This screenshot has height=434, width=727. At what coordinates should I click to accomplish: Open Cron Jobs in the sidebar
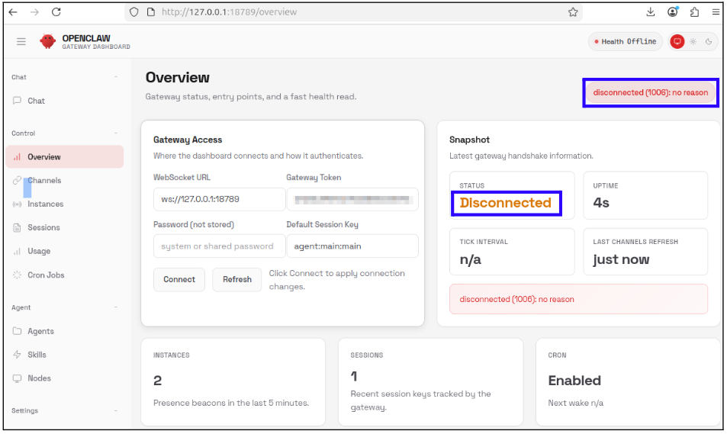[x=65, y=275]
